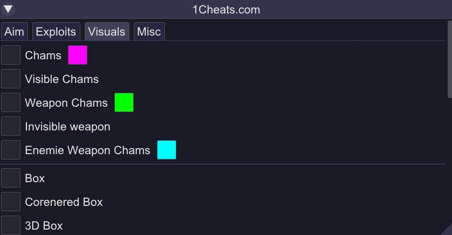This screenshot has width=452, height=235.
Task: Enable the 3D Box checkbox
Action: click(11, 225)
